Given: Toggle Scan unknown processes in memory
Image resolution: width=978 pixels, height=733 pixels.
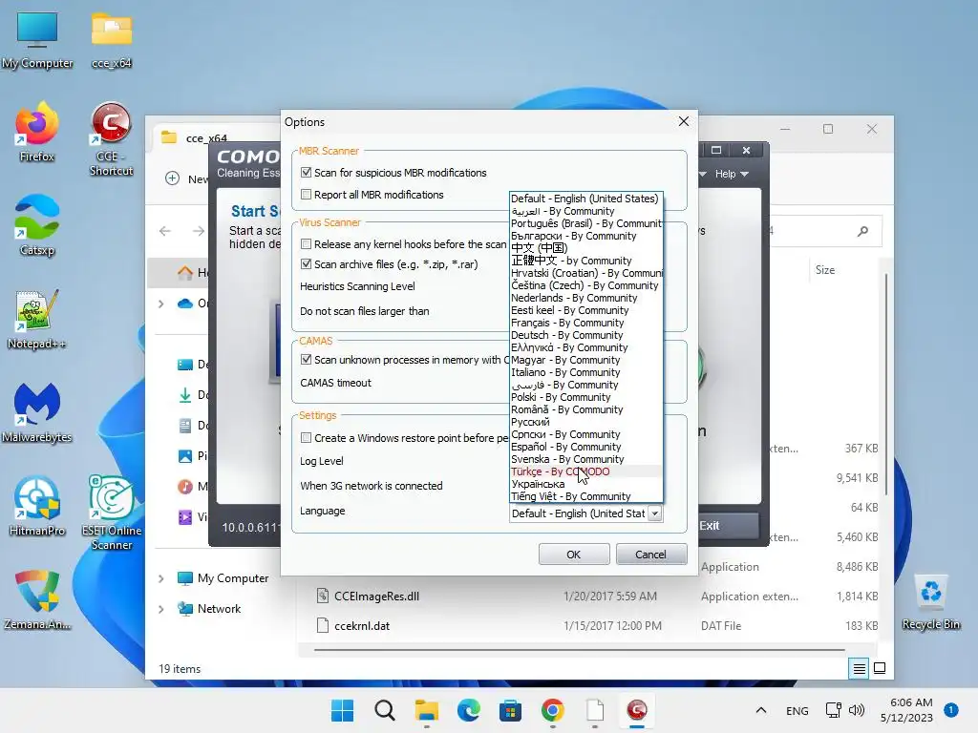Looking at the screenshot, I should pos(306,359).
